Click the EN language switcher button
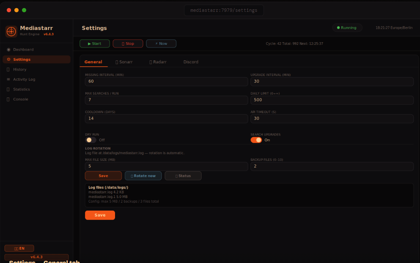 [19, 248]
